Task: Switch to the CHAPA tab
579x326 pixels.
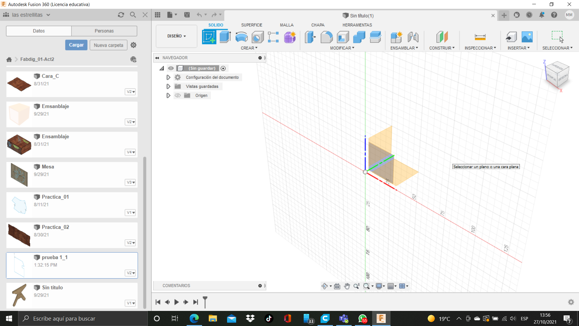Action: coord(318,25)
